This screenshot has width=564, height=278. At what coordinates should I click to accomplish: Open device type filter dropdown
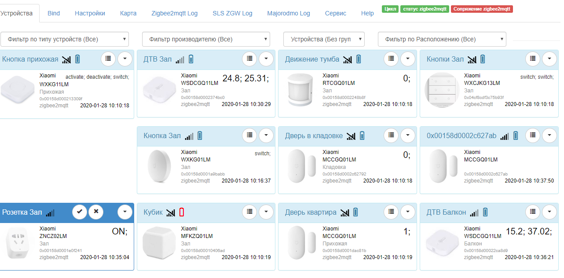[65, 39]
